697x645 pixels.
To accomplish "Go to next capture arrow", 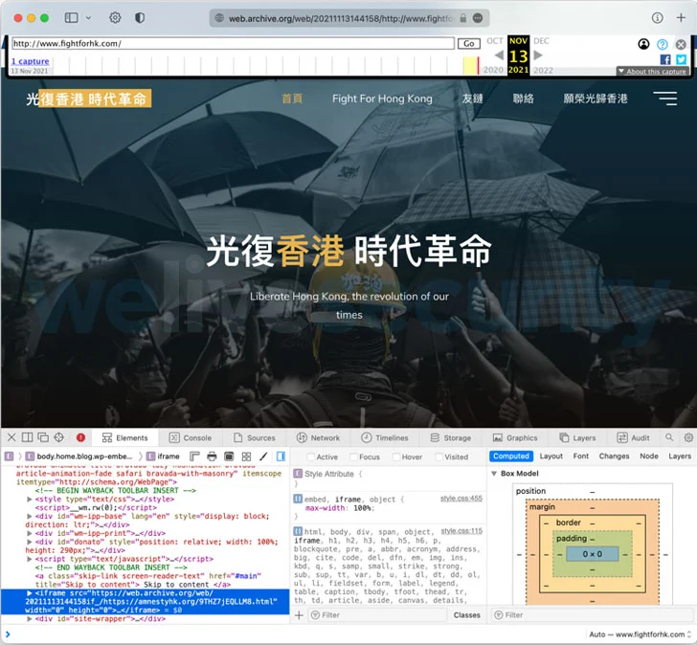I will coord(538,56).
